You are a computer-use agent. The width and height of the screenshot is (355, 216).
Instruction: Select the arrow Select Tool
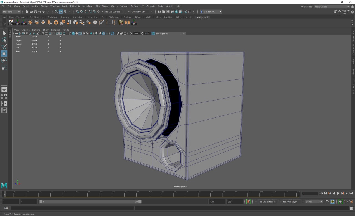point(4,33)
